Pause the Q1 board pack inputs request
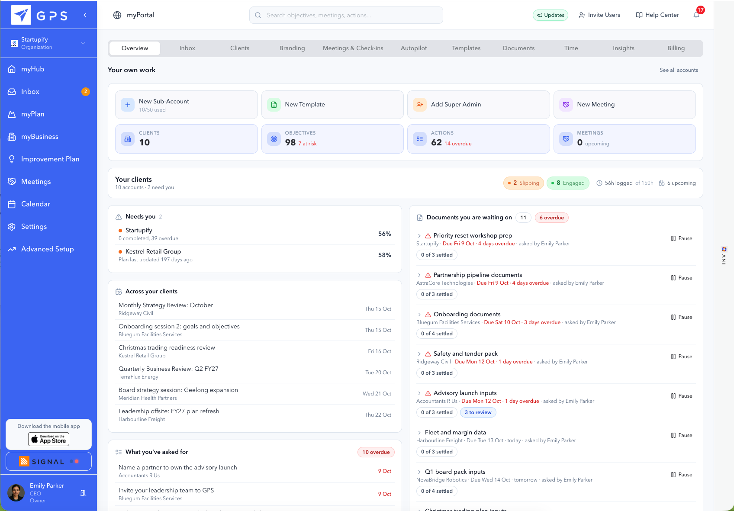Viewport: 734px width, 511px height. 682,475
